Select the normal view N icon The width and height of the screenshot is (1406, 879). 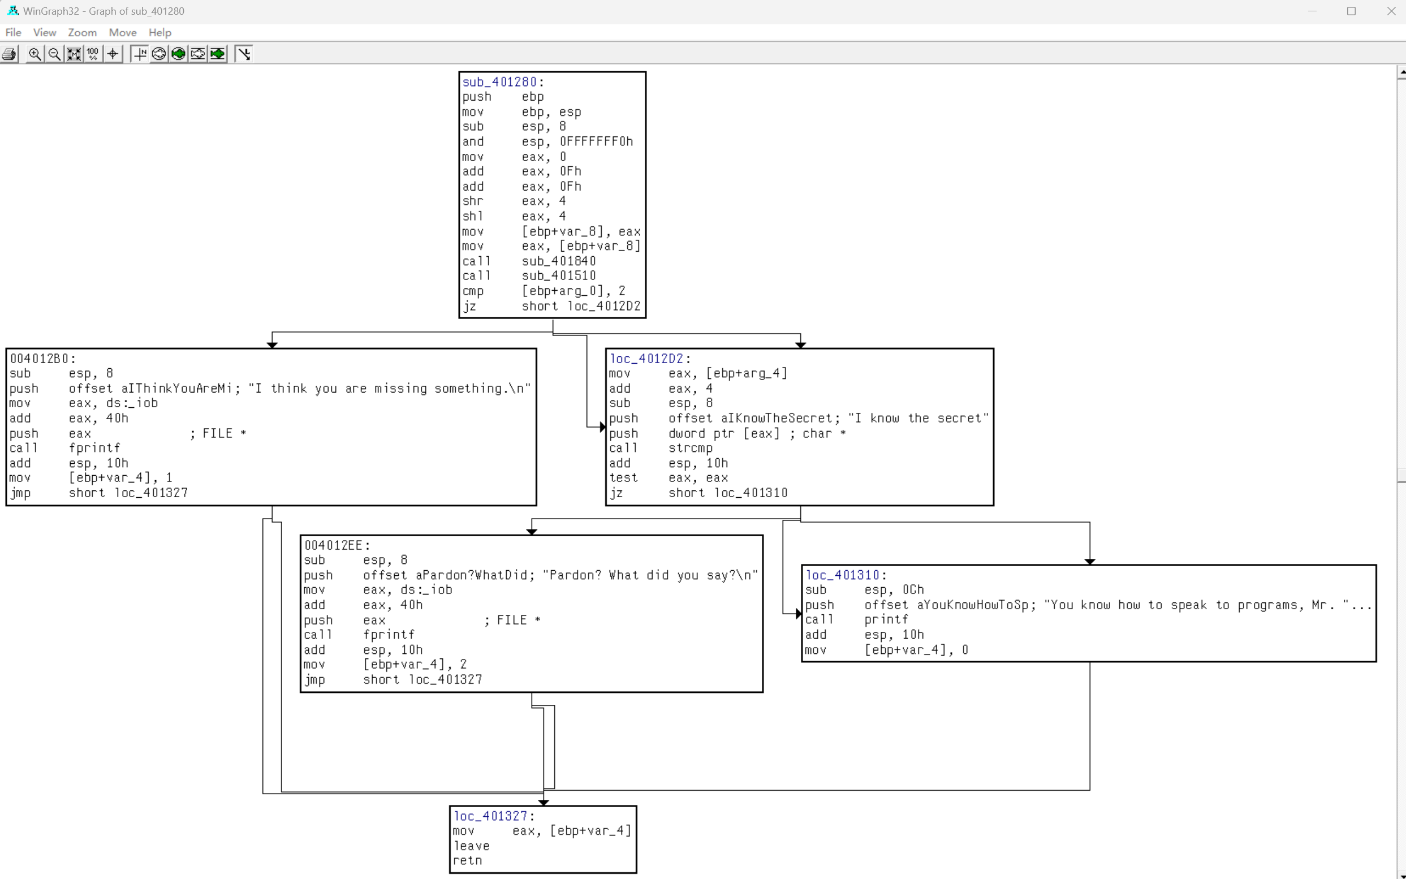[140, 54]
